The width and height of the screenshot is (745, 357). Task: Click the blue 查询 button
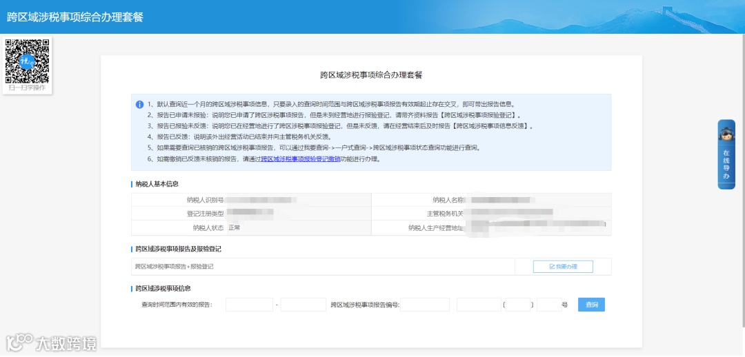[592, 305]
